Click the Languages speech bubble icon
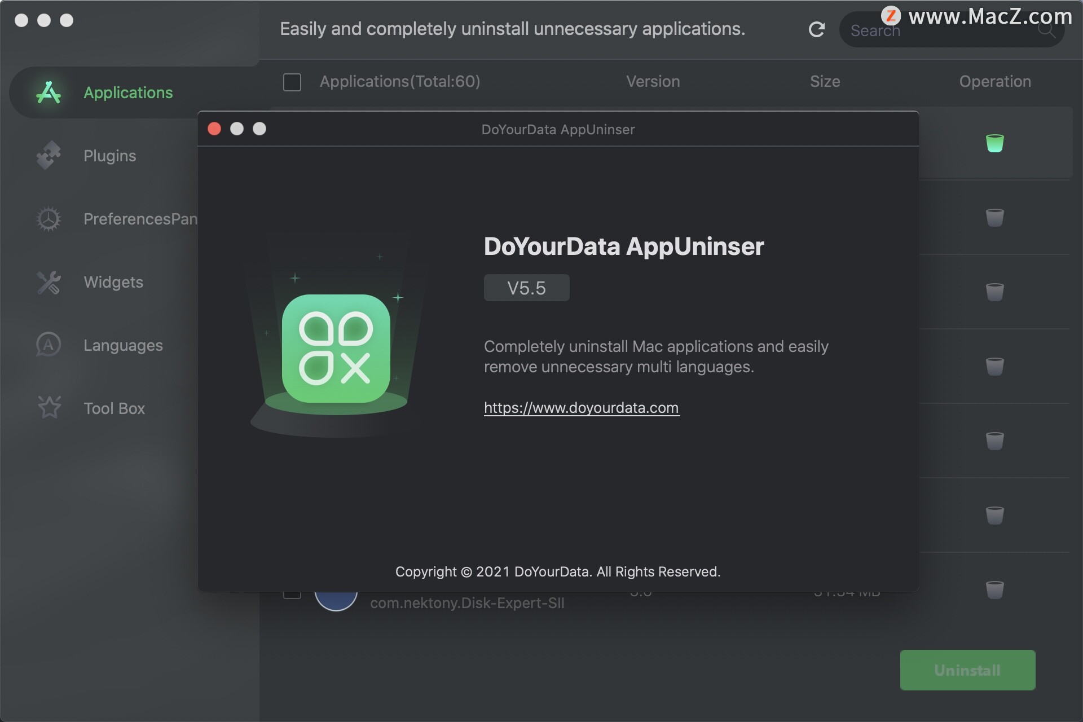 pos(49,345)
